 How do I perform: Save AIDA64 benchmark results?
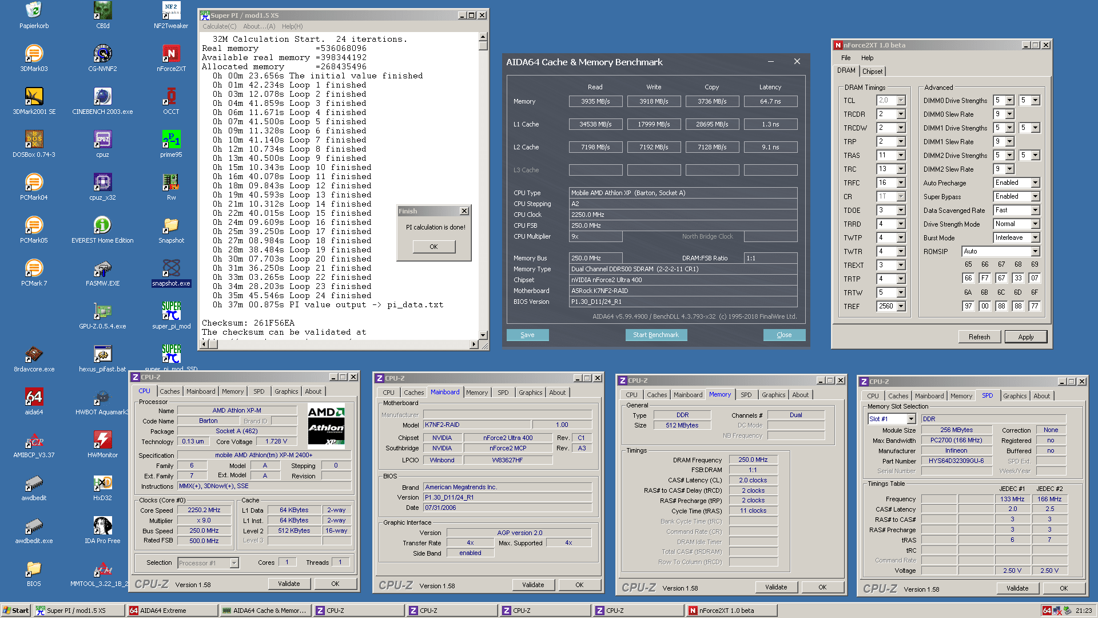[527, 335]
